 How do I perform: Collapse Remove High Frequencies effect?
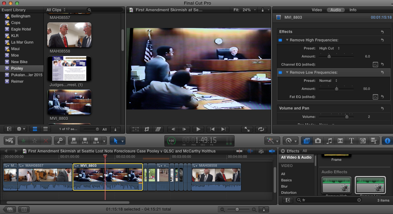287,40
